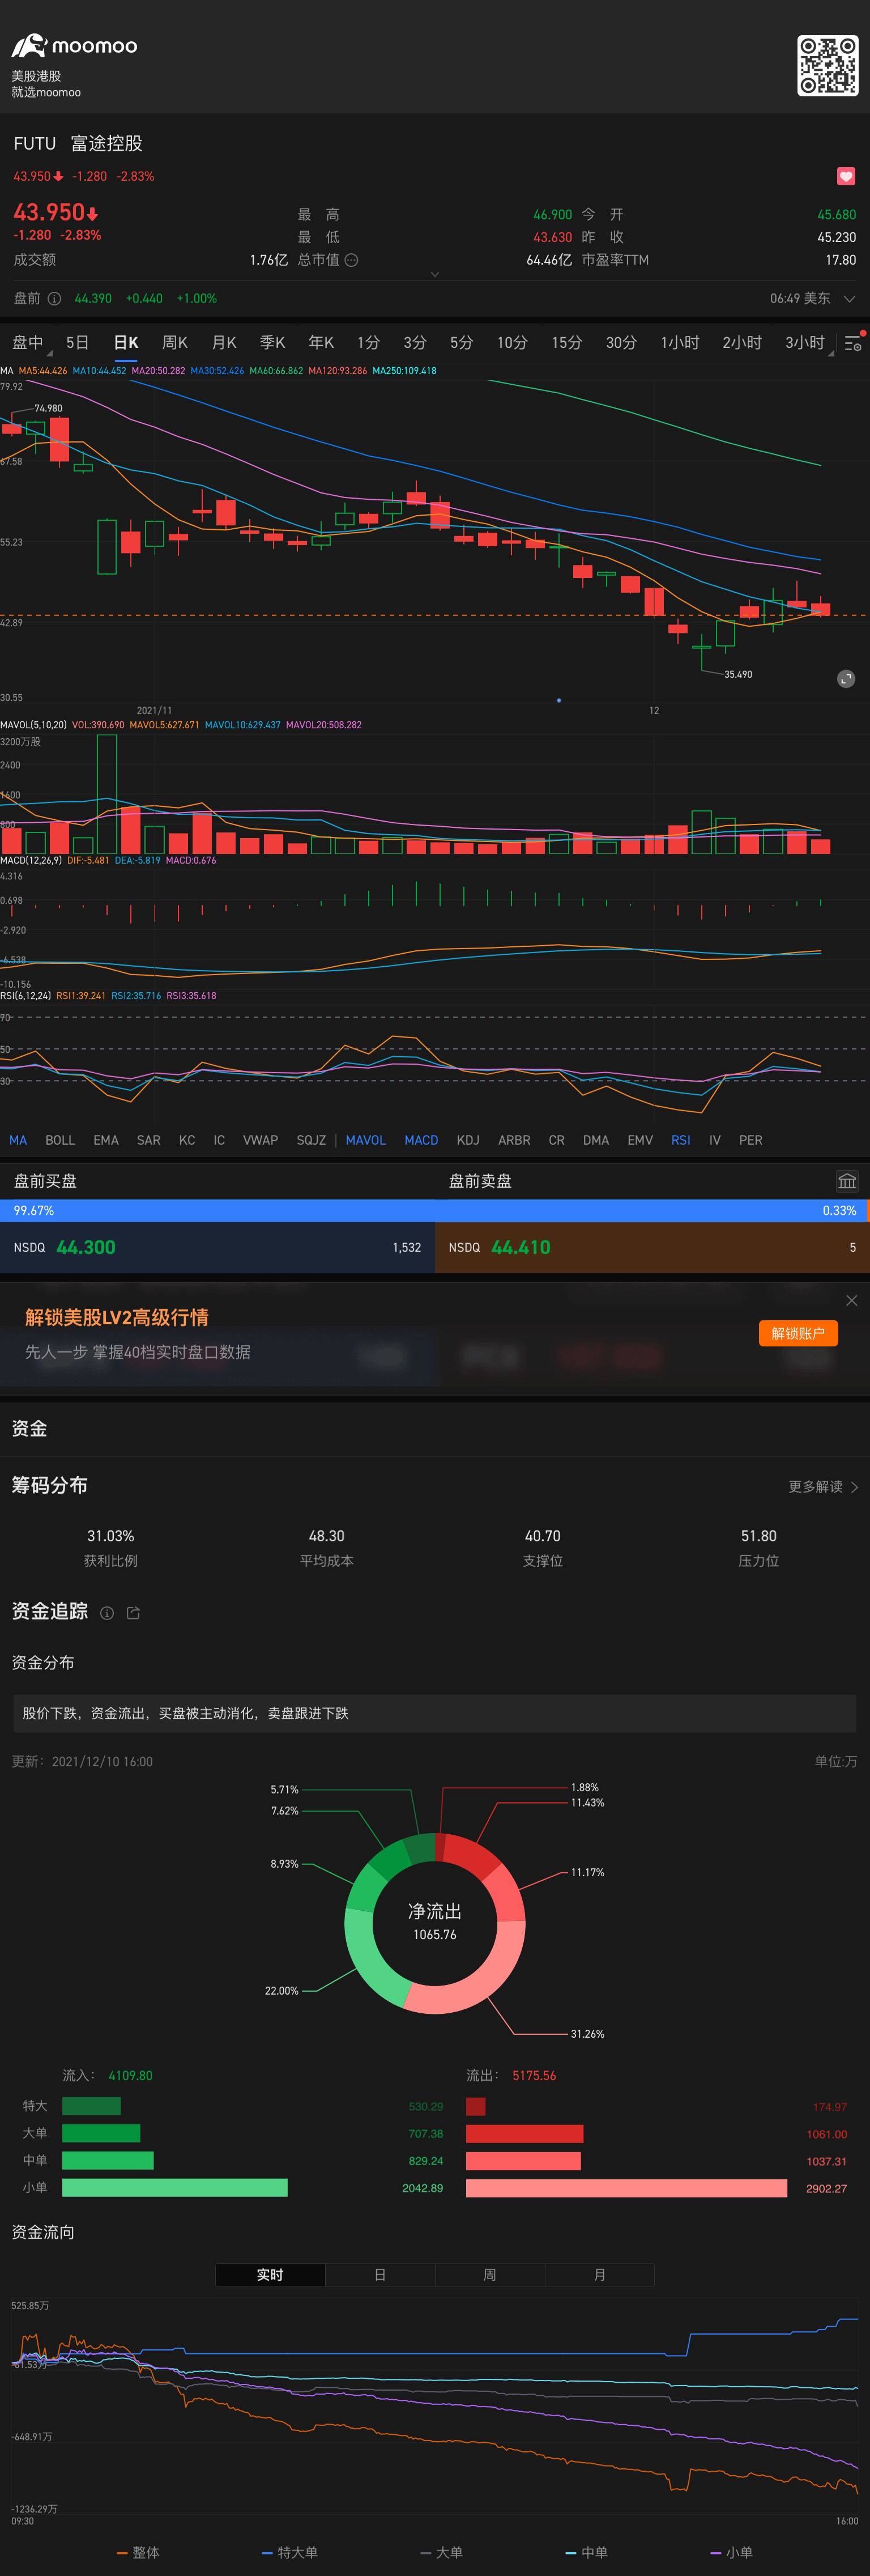Open the info icon beside 盘前
This screenshot has height=2576, width=870.
54,298
